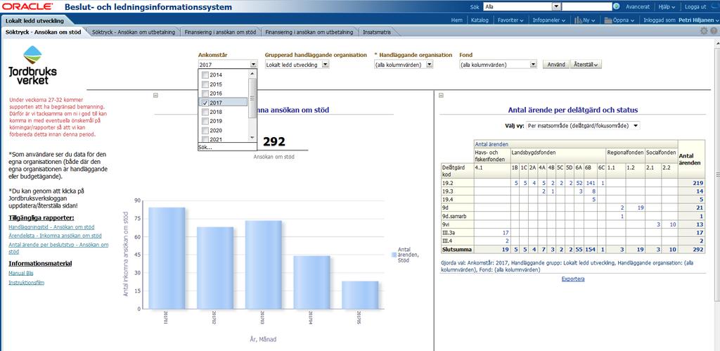The width and height of the screenshot is (720, 351).
Task: Click Logga ut
Action: coord(695,7)
